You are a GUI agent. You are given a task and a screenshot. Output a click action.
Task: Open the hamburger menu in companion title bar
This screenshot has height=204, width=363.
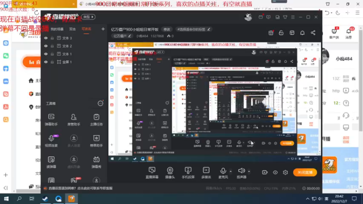[x=293, y=17]
